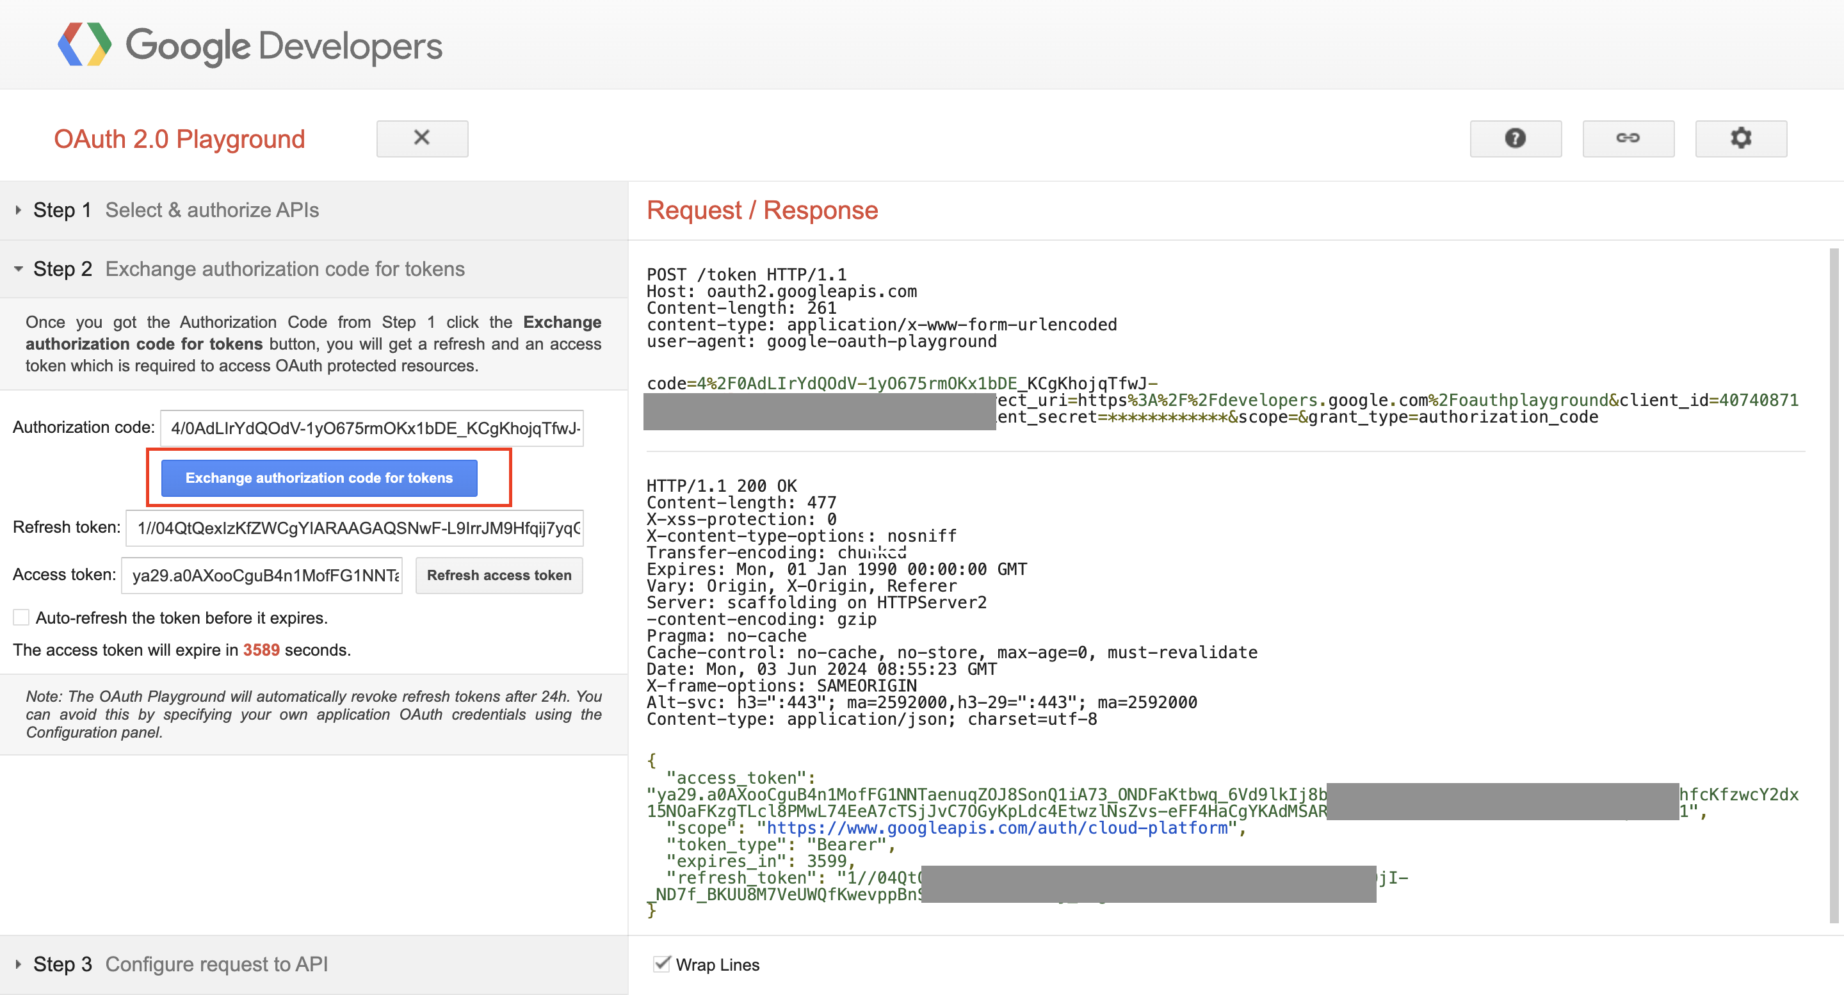Open Configure request to API section
The height and width of the screenshot is (995, 1844).
[x=216, y=964]
